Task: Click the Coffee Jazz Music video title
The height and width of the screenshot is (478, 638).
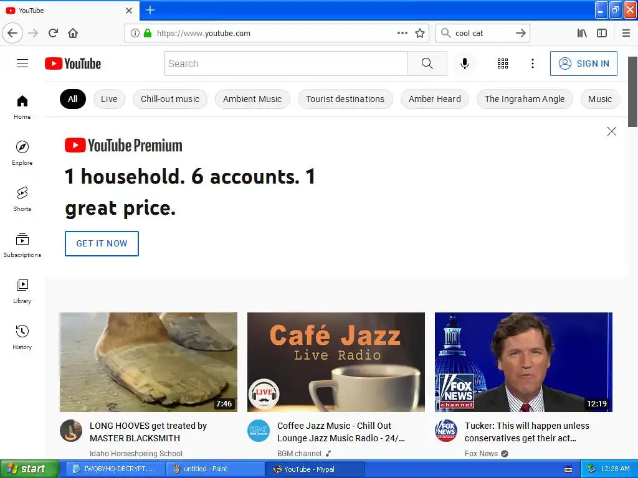Action: pyautogui.click(x=341, y=432)
